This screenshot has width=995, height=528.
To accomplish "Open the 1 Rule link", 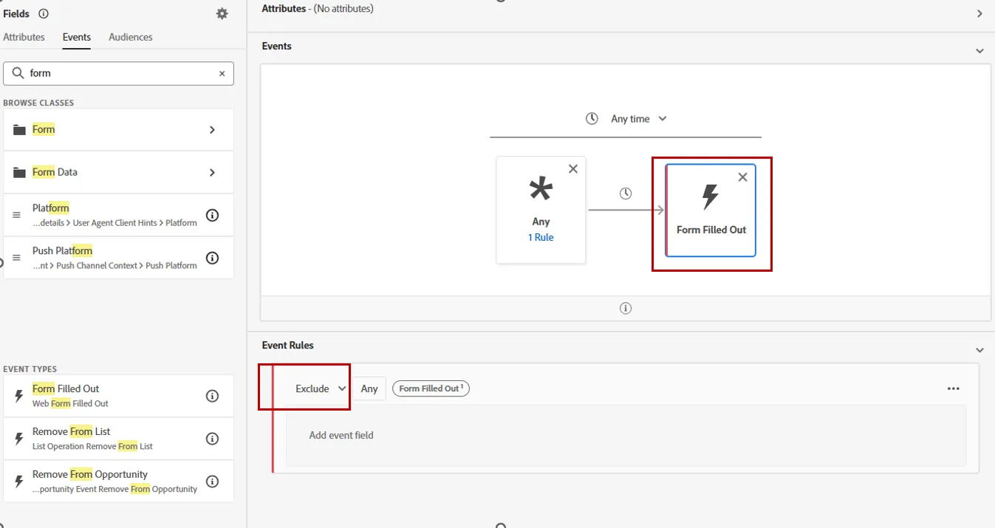I will pyautogui.click(x=541, y=237).
